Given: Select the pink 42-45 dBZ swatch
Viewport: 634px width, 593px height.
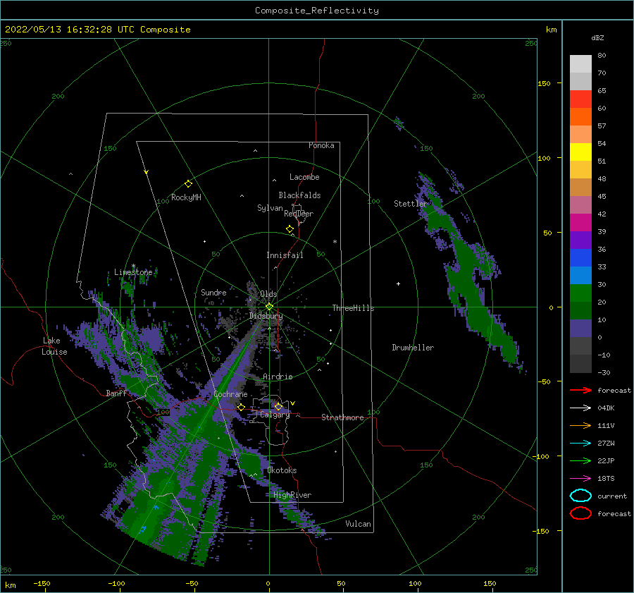Looking at the screenshot, I should [x=580, y=204].
